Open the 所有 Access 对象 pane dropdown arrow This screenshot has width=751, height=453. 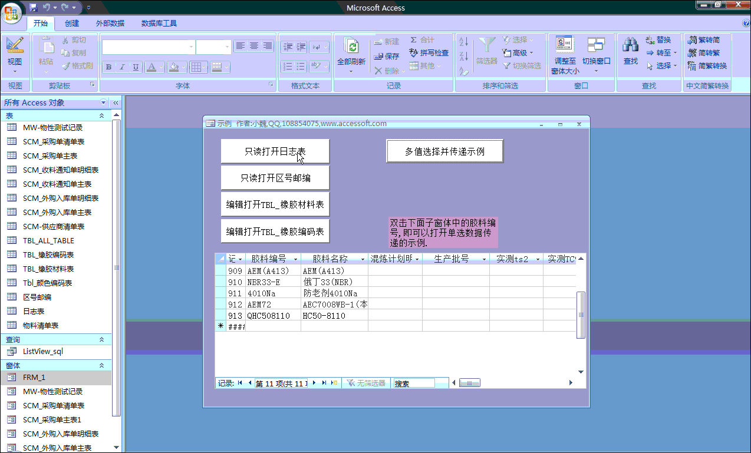tap(104, 102)
